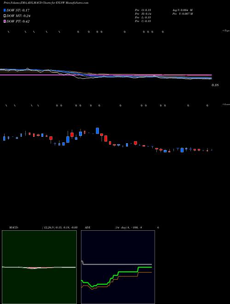Click the ADX (14 day) parameter values
The height and width of the screenshot is (304, 230).
pyautogui.click(x=128, y=228)
